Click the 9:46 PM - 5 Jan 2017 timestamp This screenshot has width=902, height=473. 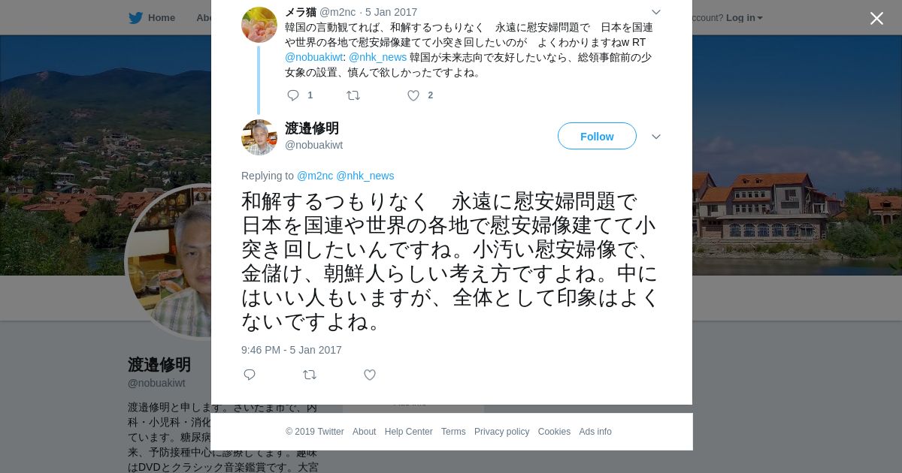292,350
